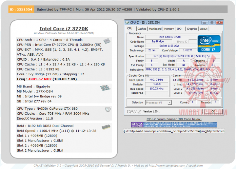Click the Cores value 4 field
This screenshot has height=169, width=236.
click(192, 102)
